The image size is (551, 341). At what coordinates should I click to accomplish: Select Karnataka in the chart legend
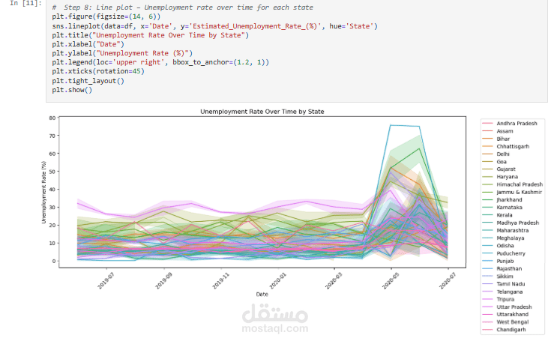(509, 208)
